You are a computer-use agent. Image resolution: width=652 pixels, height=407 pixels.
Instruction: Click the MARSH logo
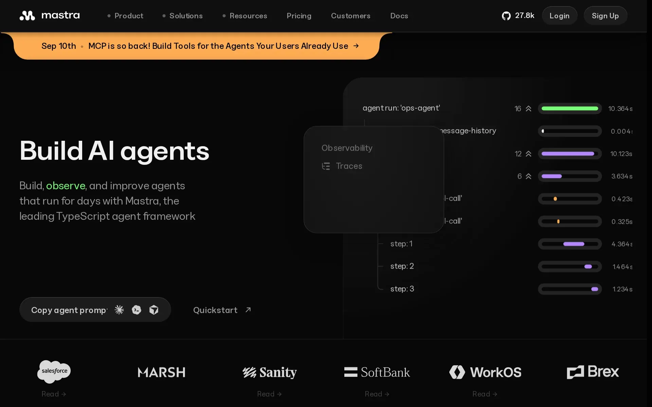tap(162, 372)
